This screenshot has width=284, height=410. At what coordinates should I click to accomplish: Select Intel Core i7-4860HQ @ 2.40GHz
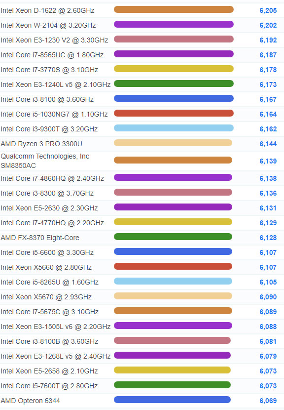52,178
